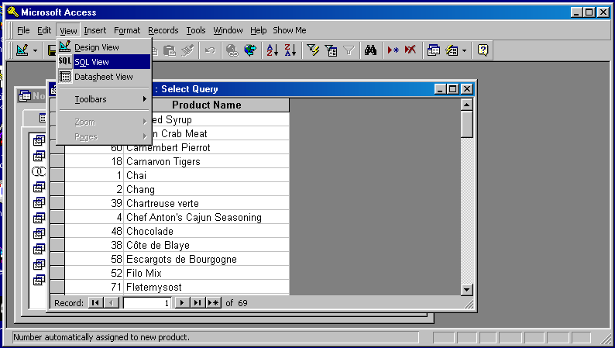
Task: Click the Delete Record toolbar icon
Action: [411, 50]
